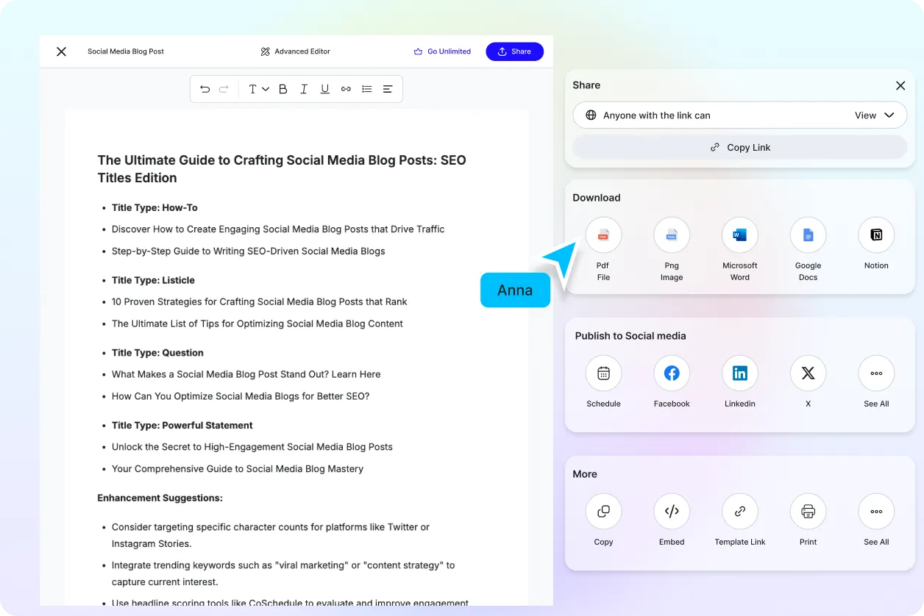Download as Microsoft Word document
This screenshot has height=616, width=924.
pyautogui.click(x=739, y=234)
